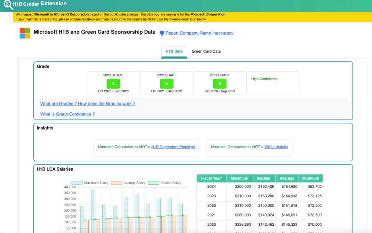Open the Willful Violator link
Screen dimensions: 372x233
coord(276,147)
